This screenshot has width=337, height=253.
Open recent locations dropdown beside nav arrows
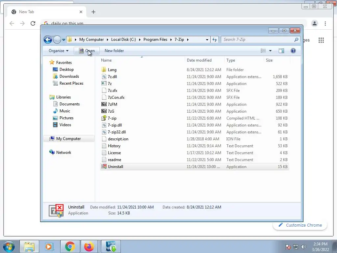64,40
